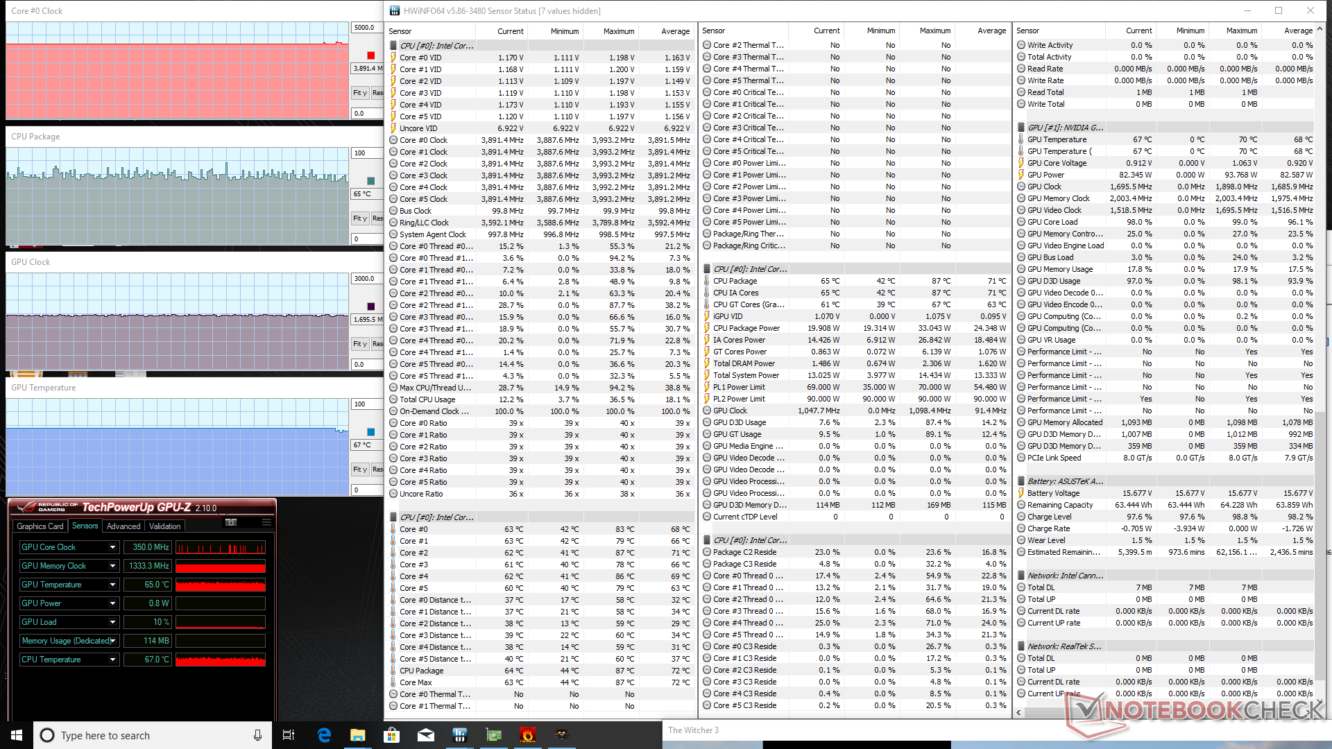Open Task View from the taskbar
Viewport: 1332px width, 749px height.
coord(289,735)
